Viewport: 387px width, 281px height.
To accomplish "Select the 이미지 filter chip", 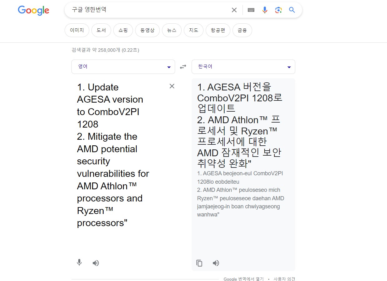I will (x=77, y=30).
